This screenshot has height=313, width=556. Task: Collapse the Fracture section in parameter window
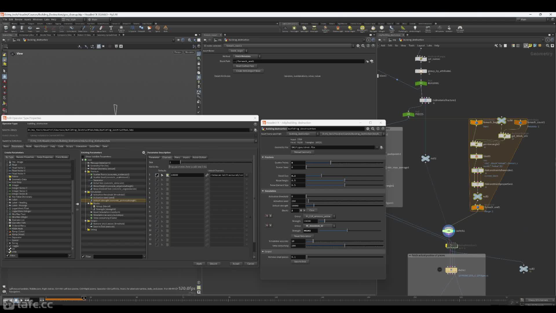point(263,157)
